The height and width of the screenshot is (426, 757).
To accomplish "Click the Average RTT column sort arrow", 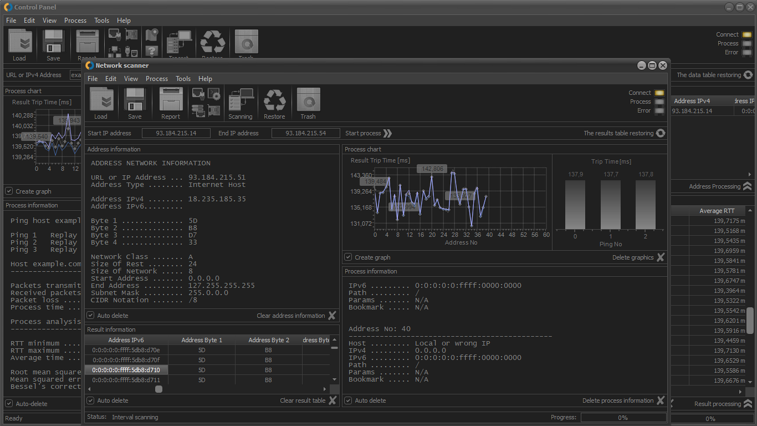I will pos(750,211).
